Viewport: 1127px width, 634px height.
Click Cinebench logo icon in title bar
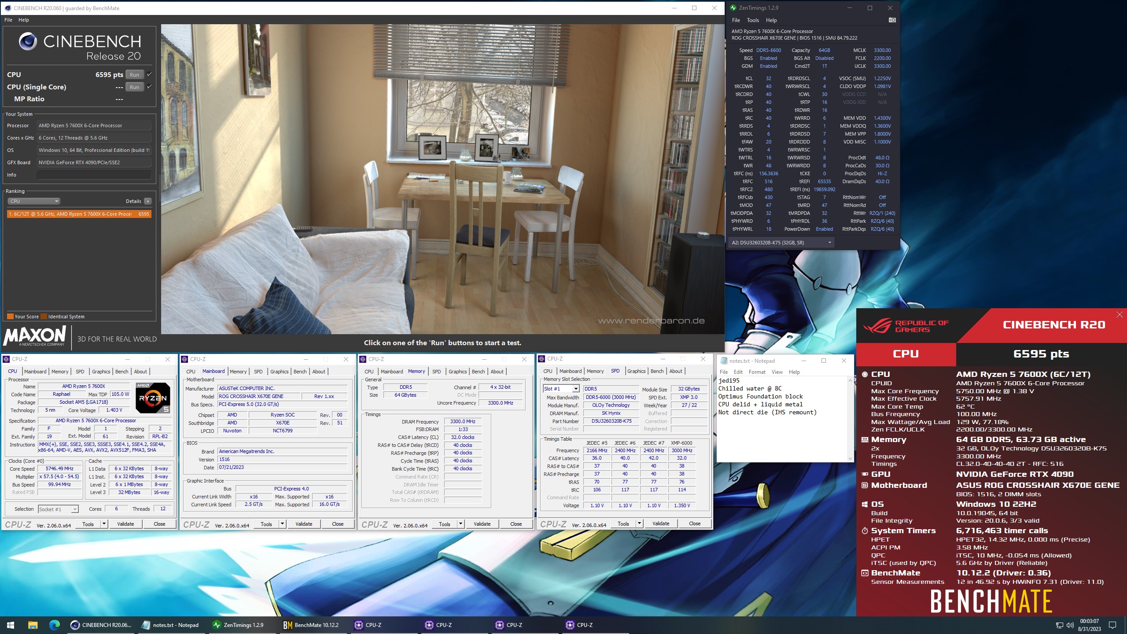[7, 8]
